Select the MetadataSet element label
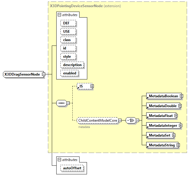The image size is (190, 180). [x=160, y=135]
